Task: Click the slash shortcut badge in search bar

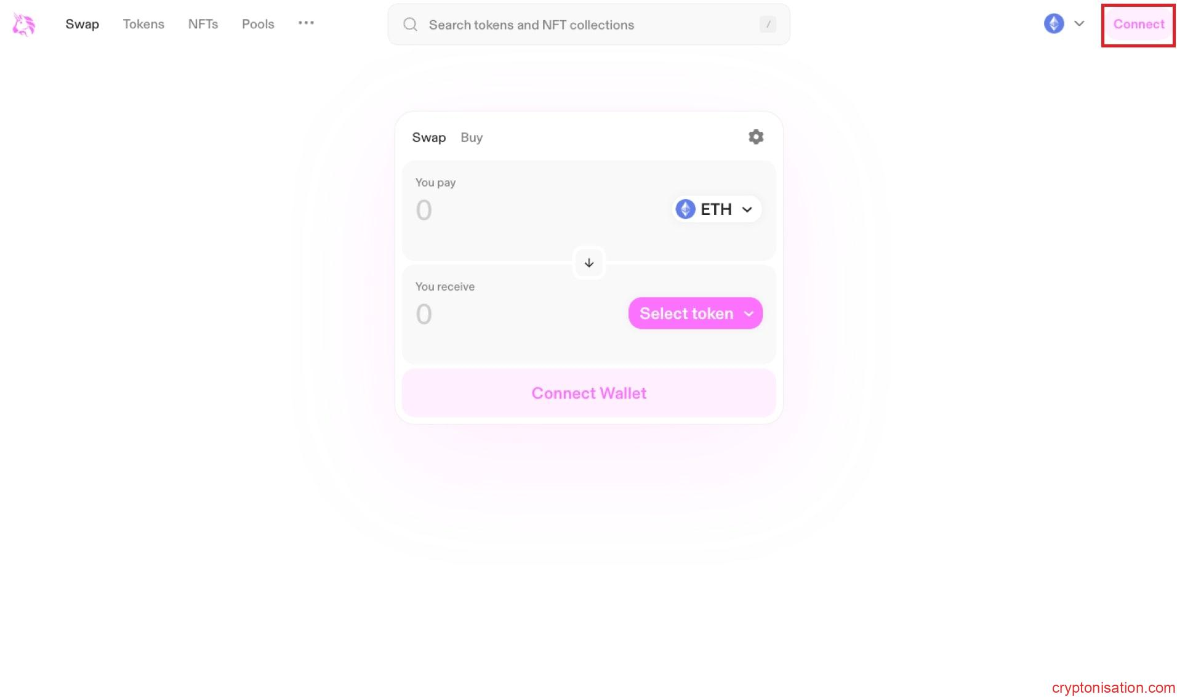Action: click(768, 25)
